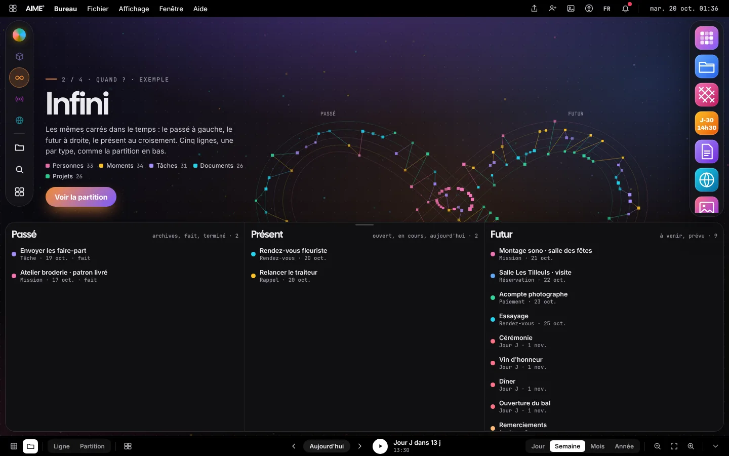The width and height of the screenshot is (729, 456).
Task: Open the Aide menu
Action: (x=200, y=9)
